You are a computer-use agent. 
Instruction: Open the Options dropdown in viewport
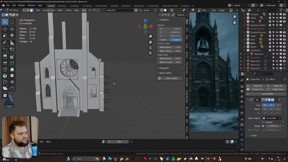tap(182, 15)
